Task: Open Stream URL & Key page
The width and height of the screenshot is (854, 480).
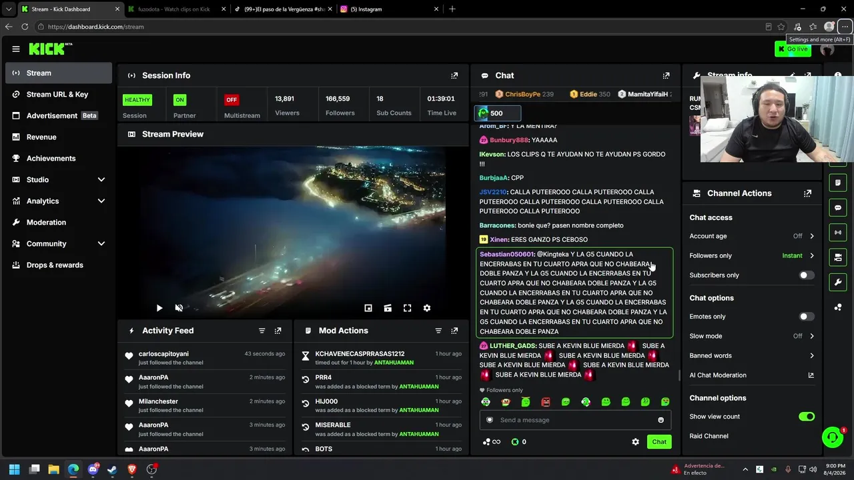Action: coord(59,95)
